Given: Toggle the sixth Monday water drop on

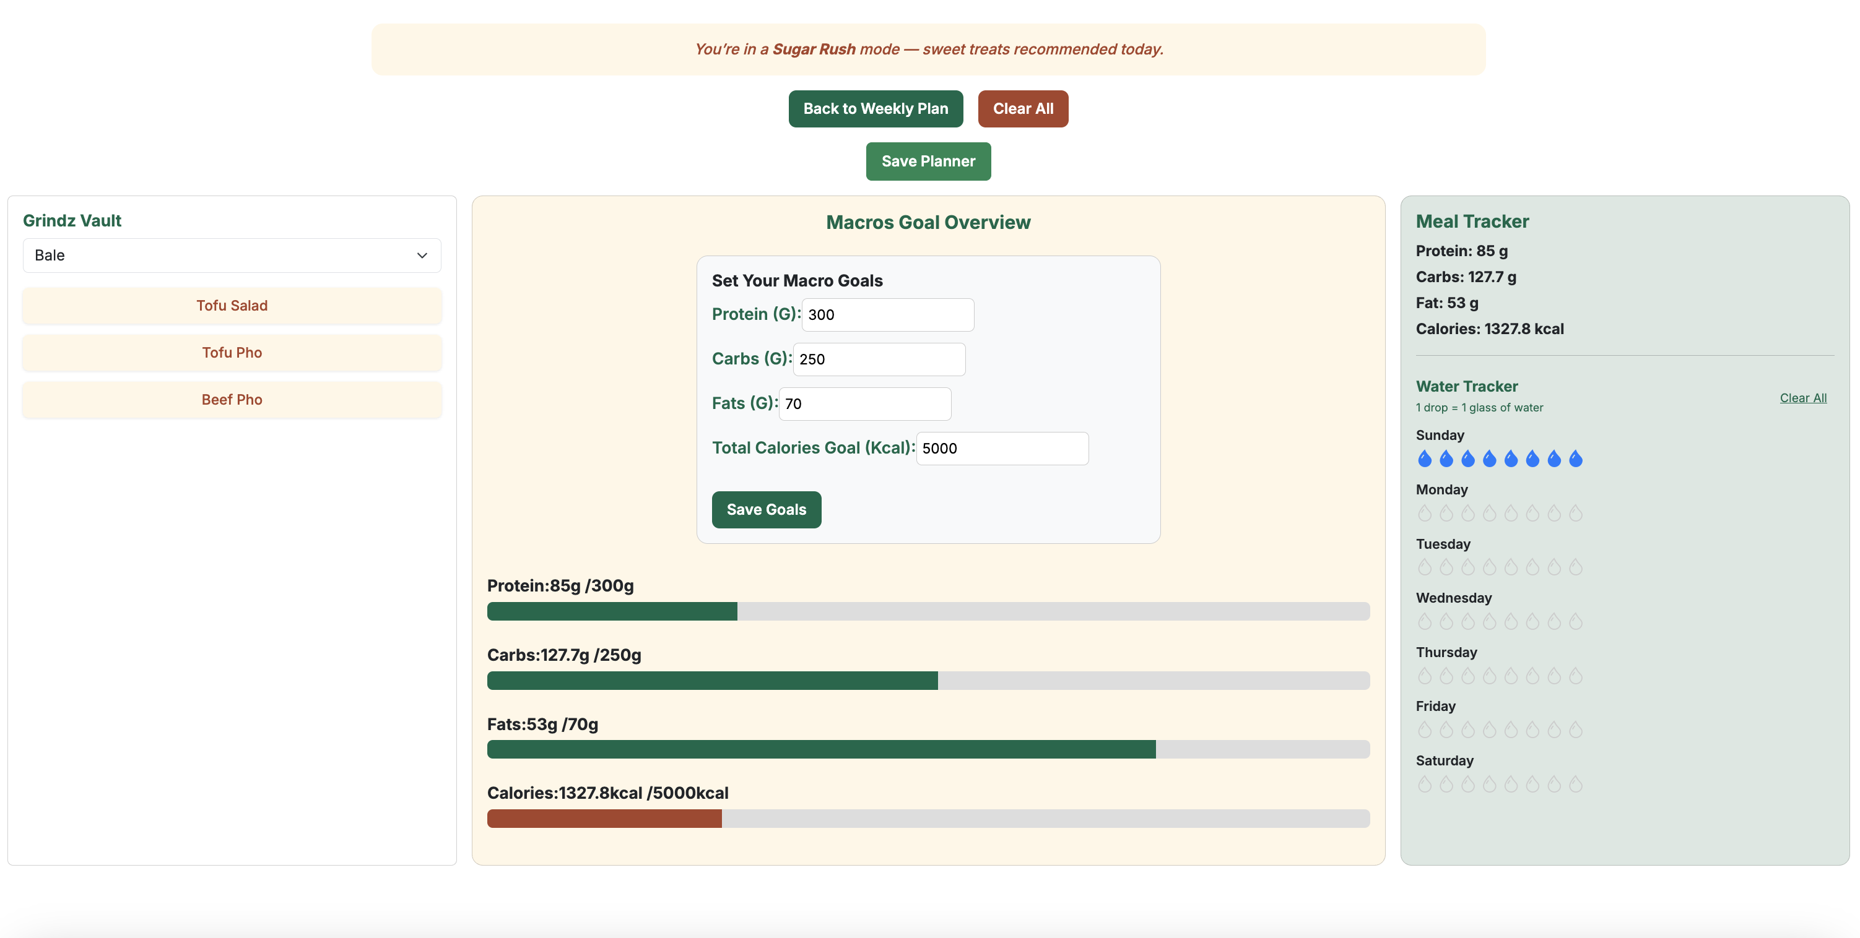Looking at the screenshot, I should 1532,513.
